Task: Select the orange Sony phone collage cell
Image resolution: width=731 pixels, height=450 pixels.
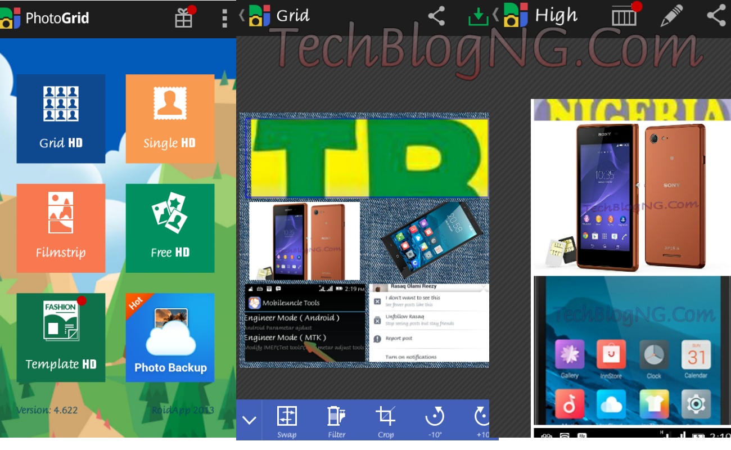Action: click(x=304, y=241)
